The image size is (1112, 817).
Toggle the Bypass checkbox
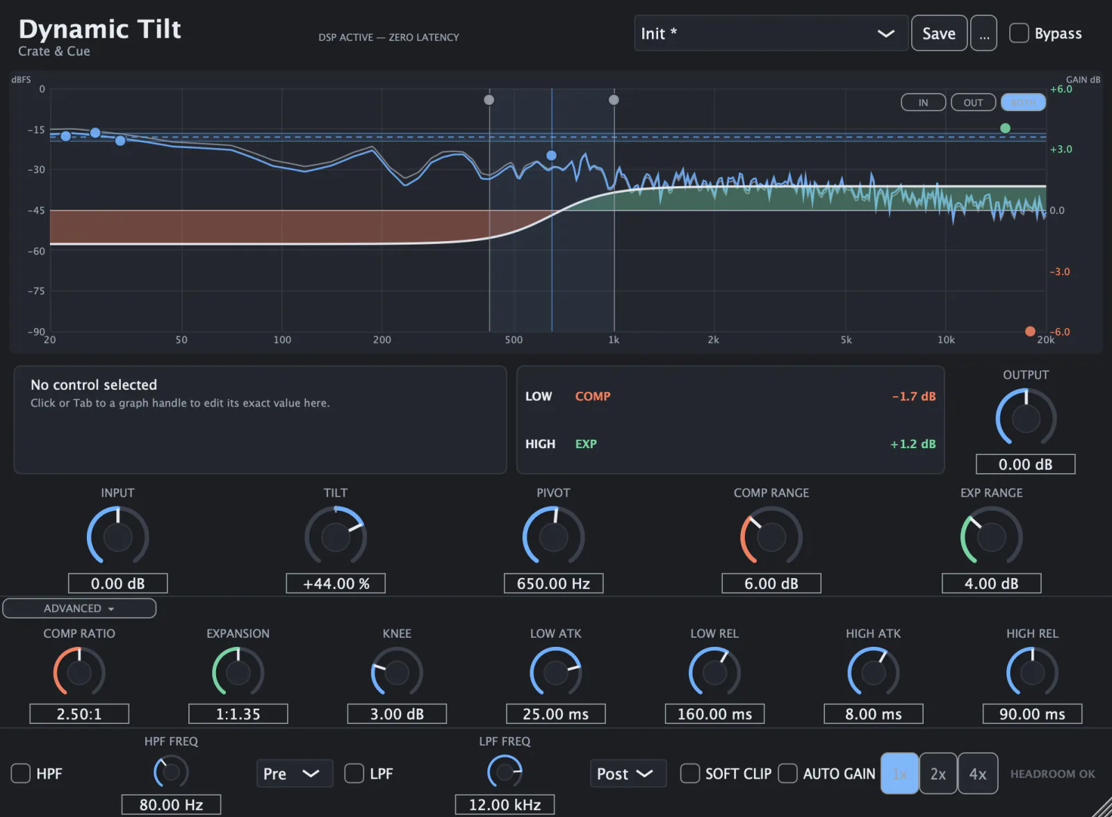(x=1019, y=33)
